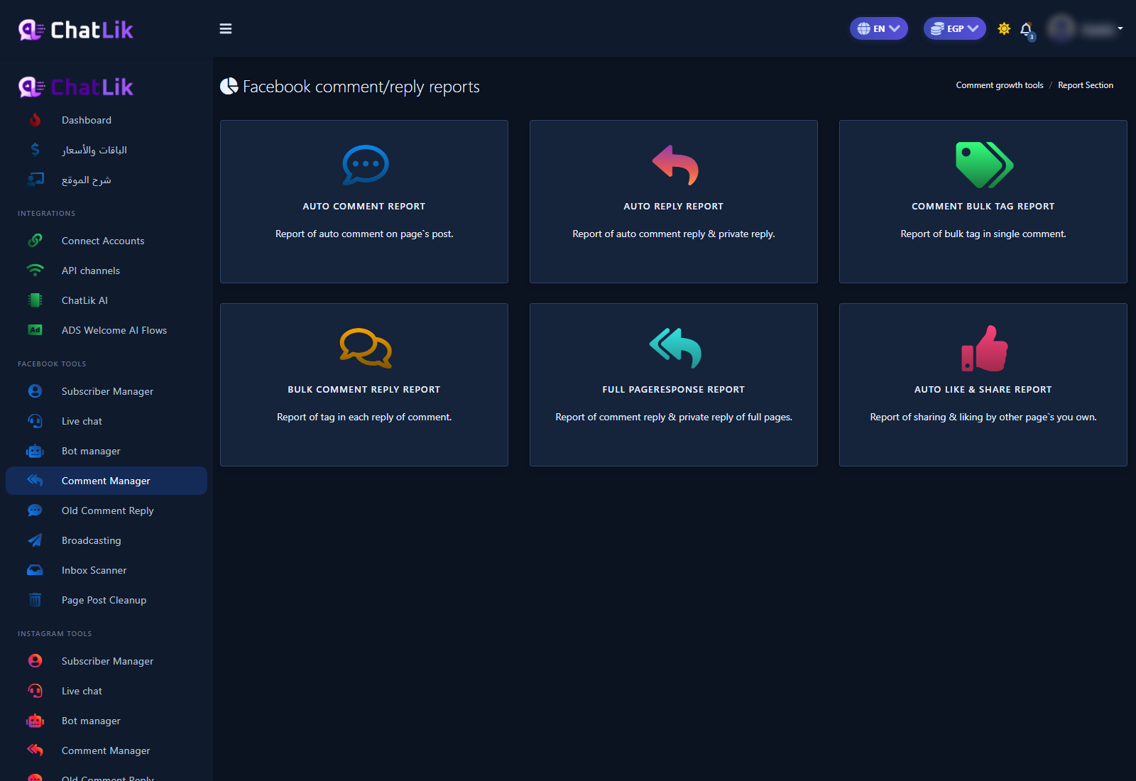This screenshot has height=781, width=1136.
Task: Click Facebook Bot manager robot icon
Action: (x=35, y=451)
